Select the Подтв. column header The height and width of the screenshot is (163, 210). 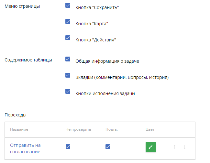111,129
